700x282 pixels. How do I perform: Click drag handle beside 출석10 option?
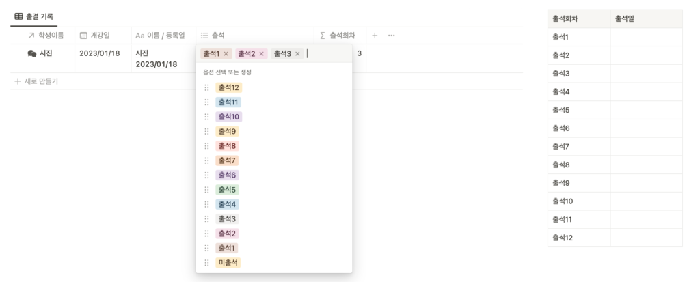coord(206,117)
